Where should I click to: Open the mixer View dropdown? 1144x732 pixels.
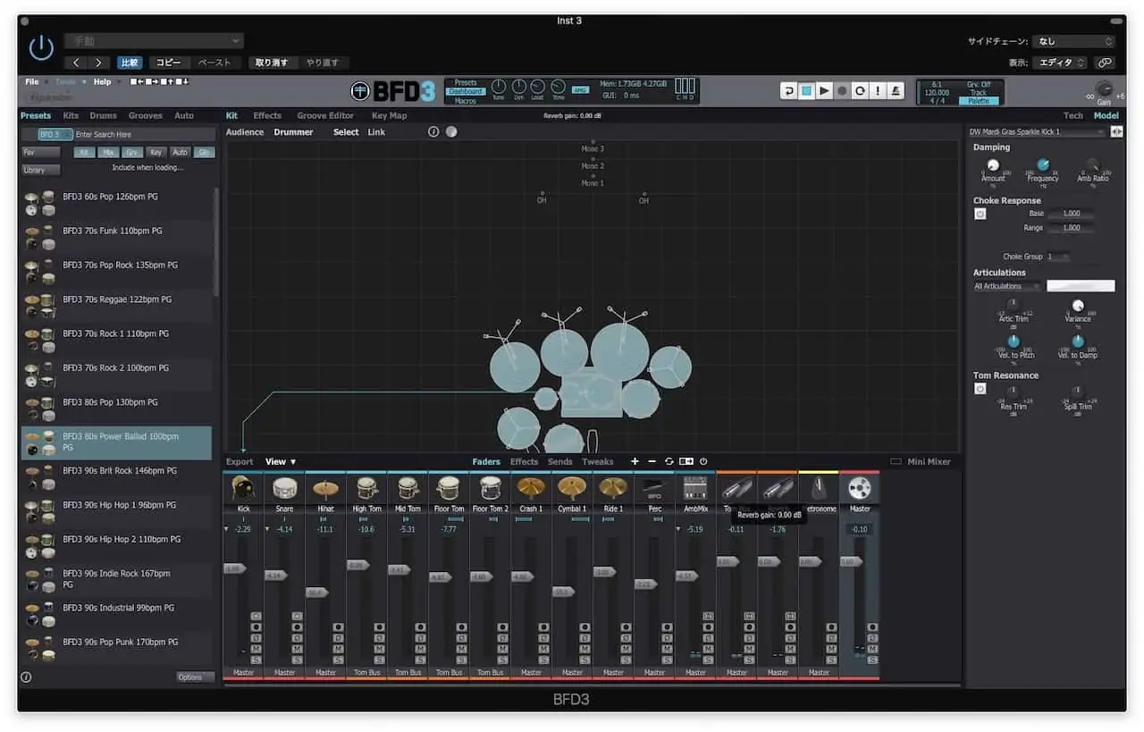(281, 462)
